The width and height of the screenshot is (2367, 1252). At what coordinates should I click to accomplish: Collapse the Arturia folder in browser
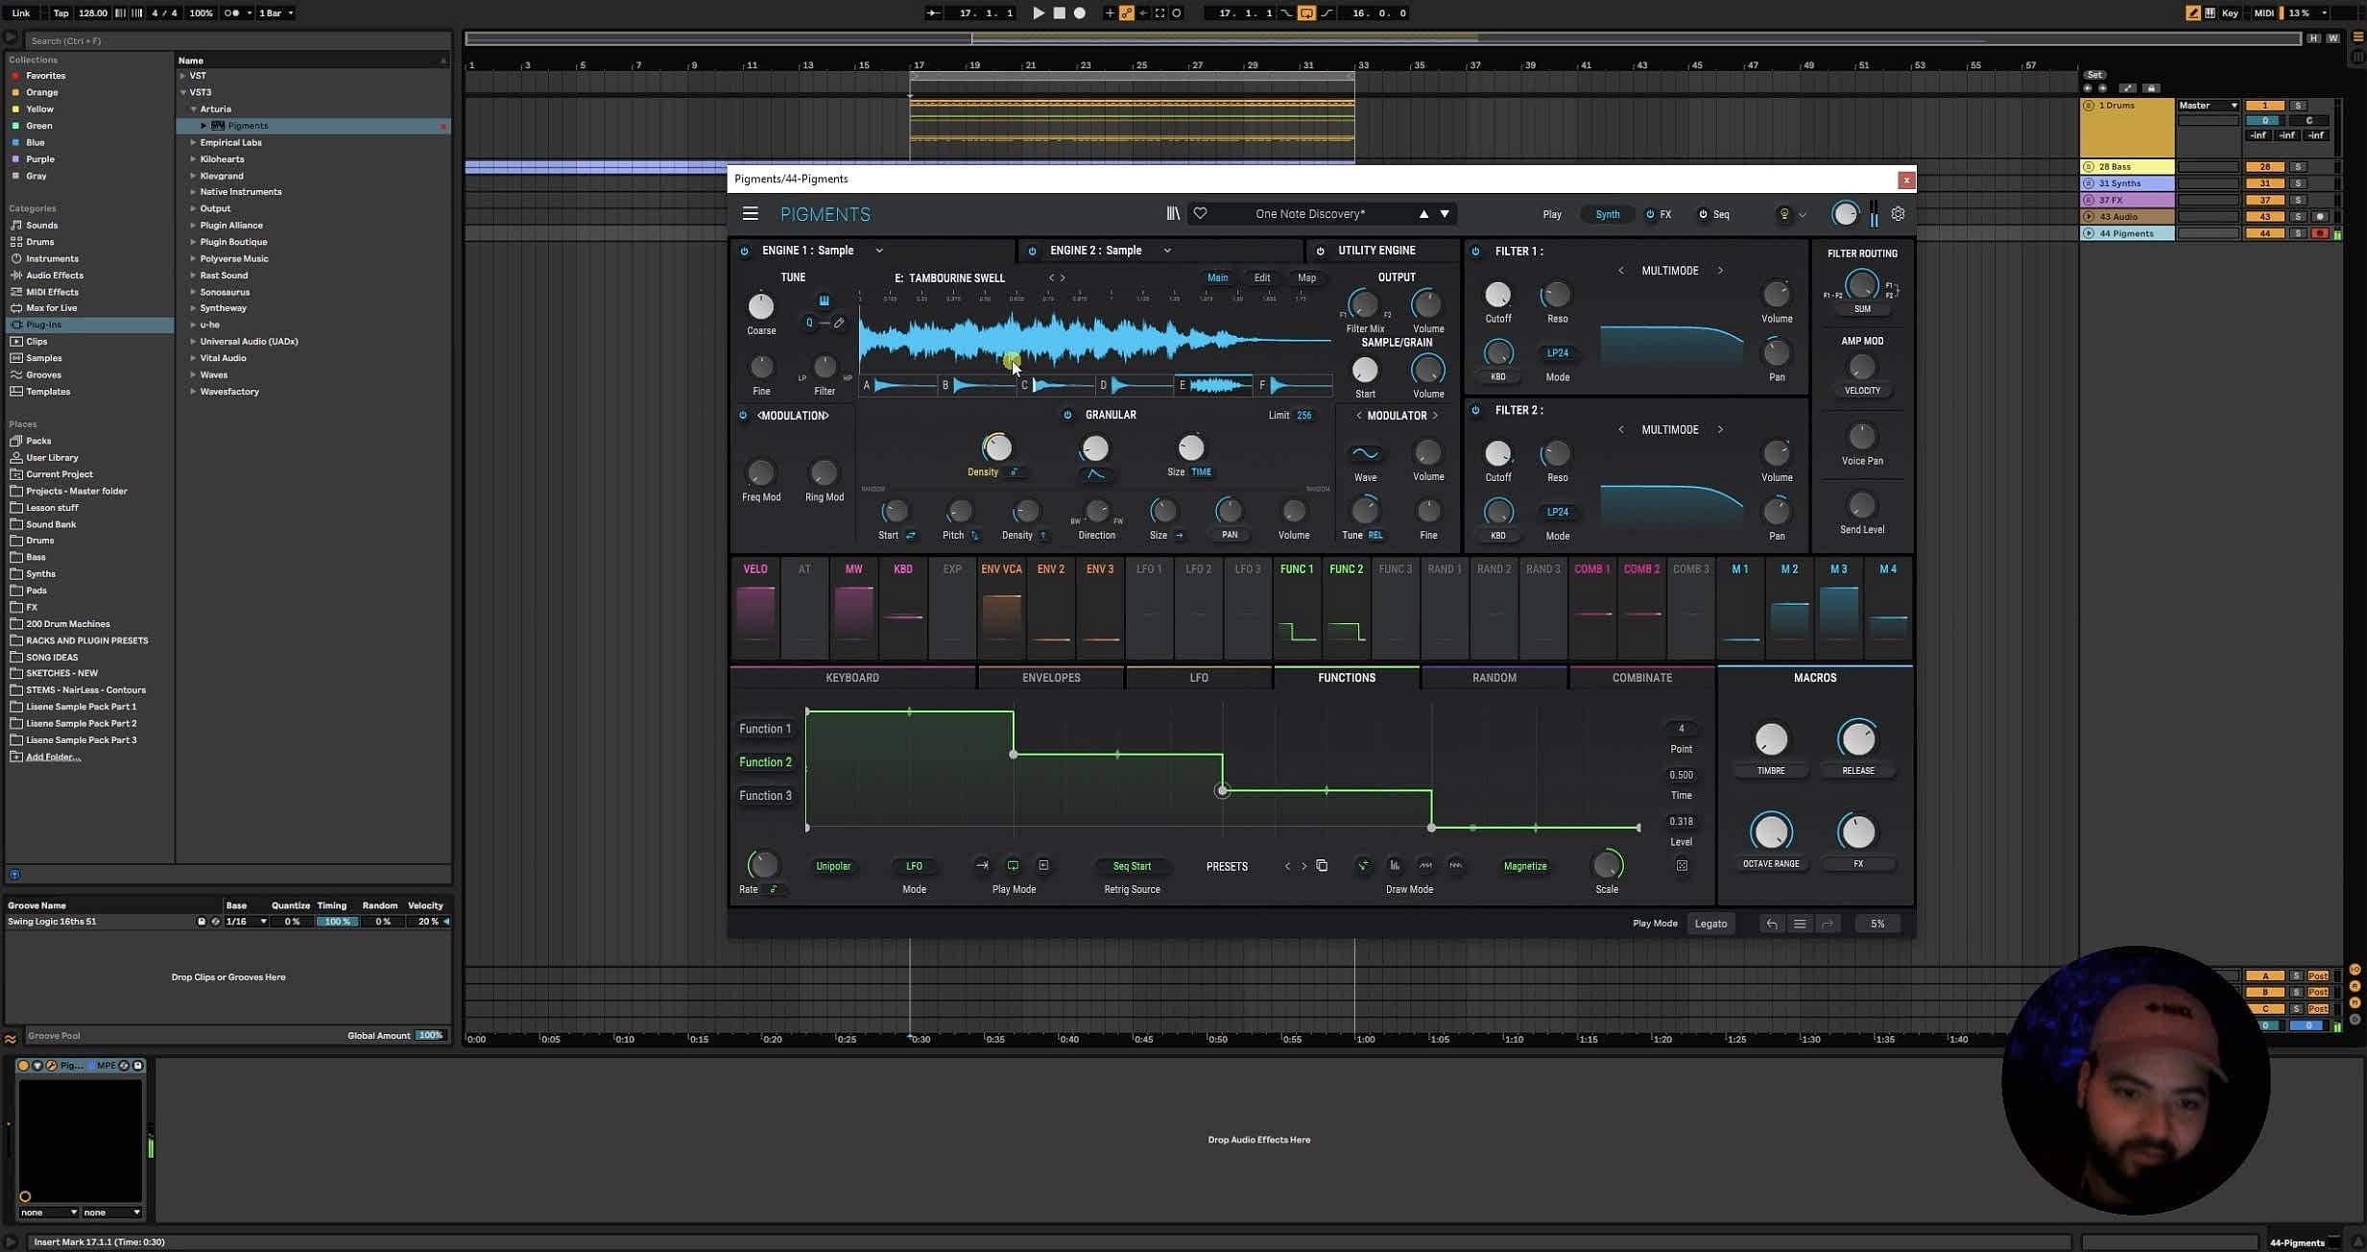[x=193, y=109]
